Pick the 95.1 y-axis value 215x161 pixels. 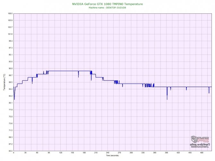(10, 55)
